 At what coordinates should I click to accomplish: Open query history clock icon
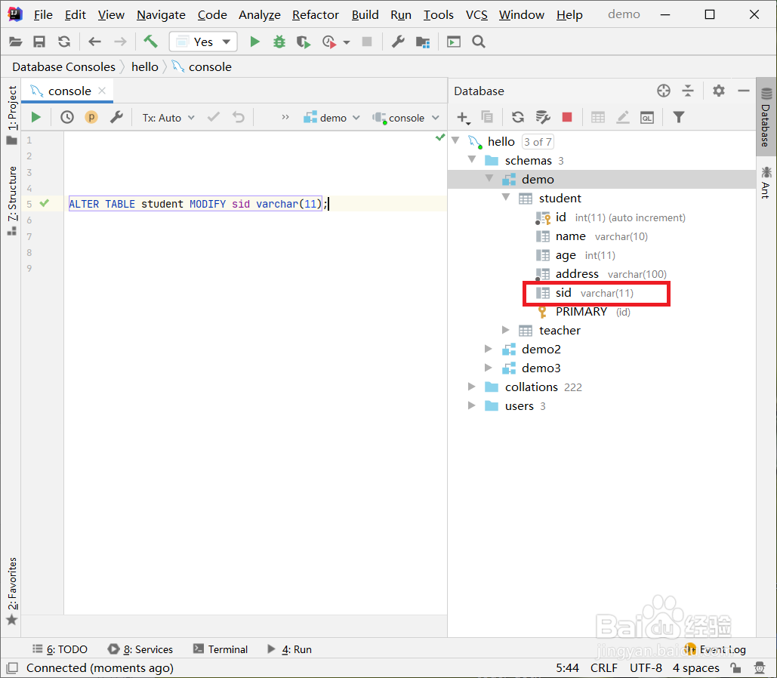click(67, 118)
